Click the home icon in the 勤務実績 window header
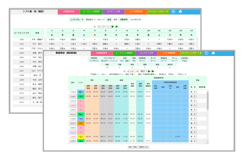The width and height of the screenshot is (244, 165). click(x=213, y=53)
